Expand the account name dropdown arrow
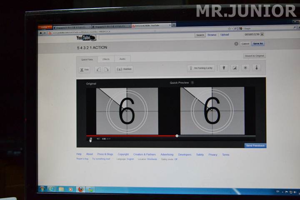The height and width of the screenshot is (200, 300). pos(262,34)
